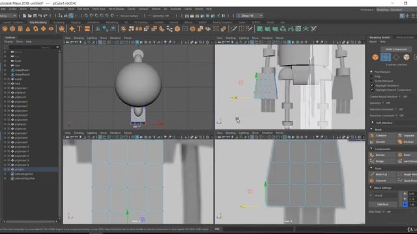Collapse the Components section
417x234 pixels.
point(371,149)
